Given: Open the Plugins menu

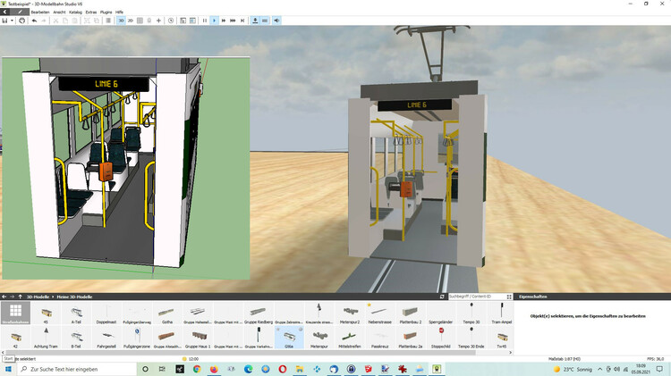Looking at the screenshot, I should (106, 13).
